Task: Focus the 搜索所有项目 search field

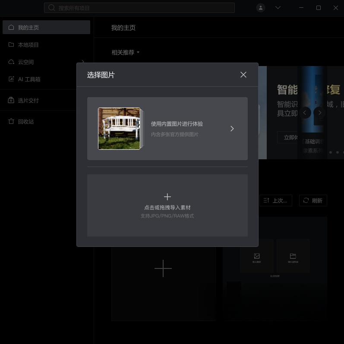Action: tap(139, 8)
